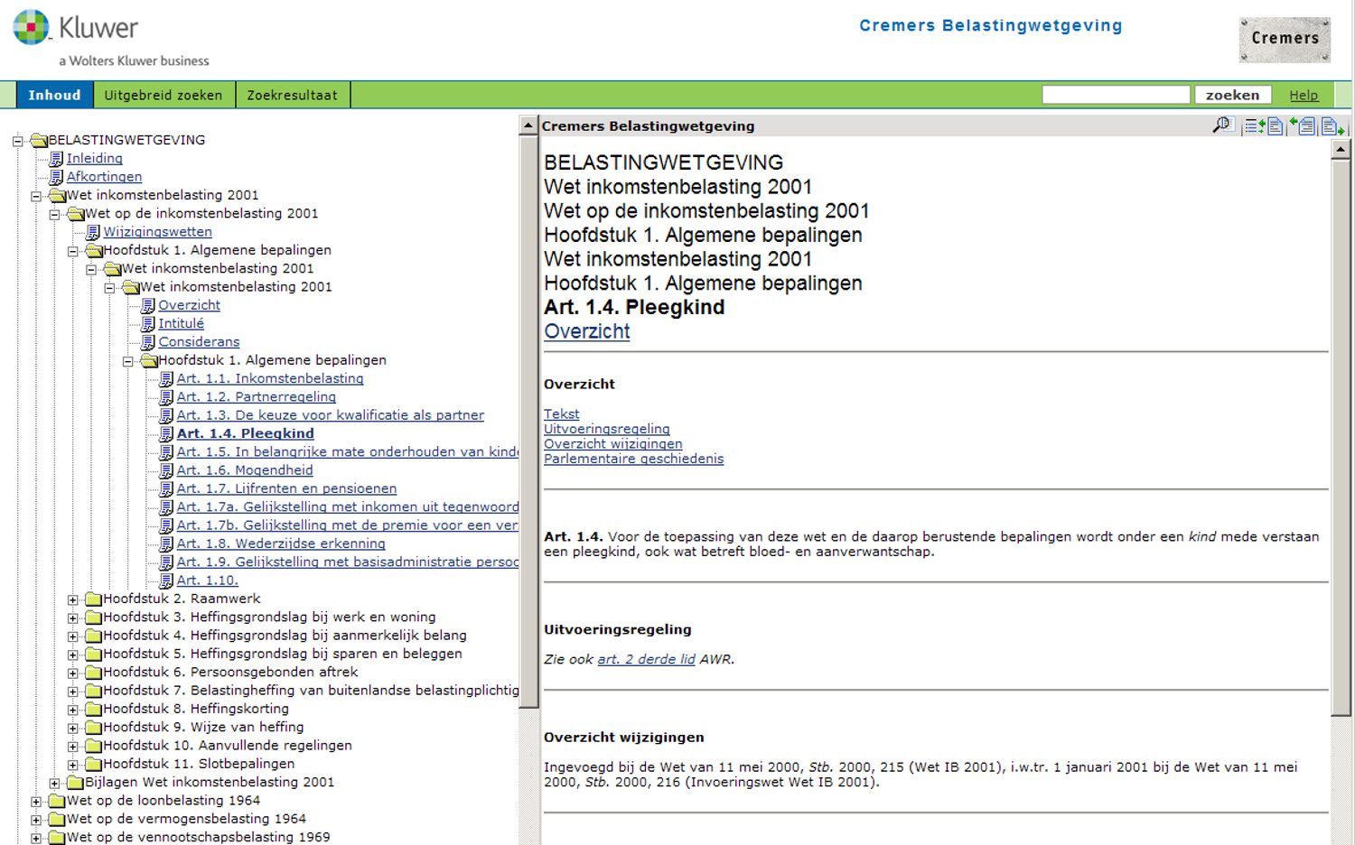The height and width of the screenshot is (845, 1355).
Task: Expand the Wet op de loonbelasting 1964 node
Action: [36, 802]
